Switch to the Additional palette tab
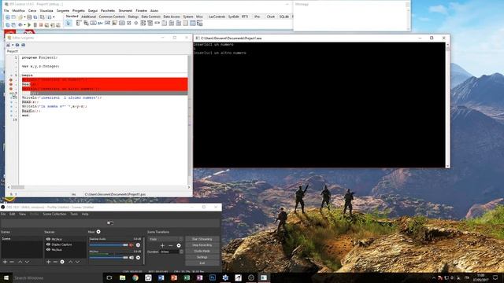The width and height of the screenshot is (504, 283). (x=88, y=17)
